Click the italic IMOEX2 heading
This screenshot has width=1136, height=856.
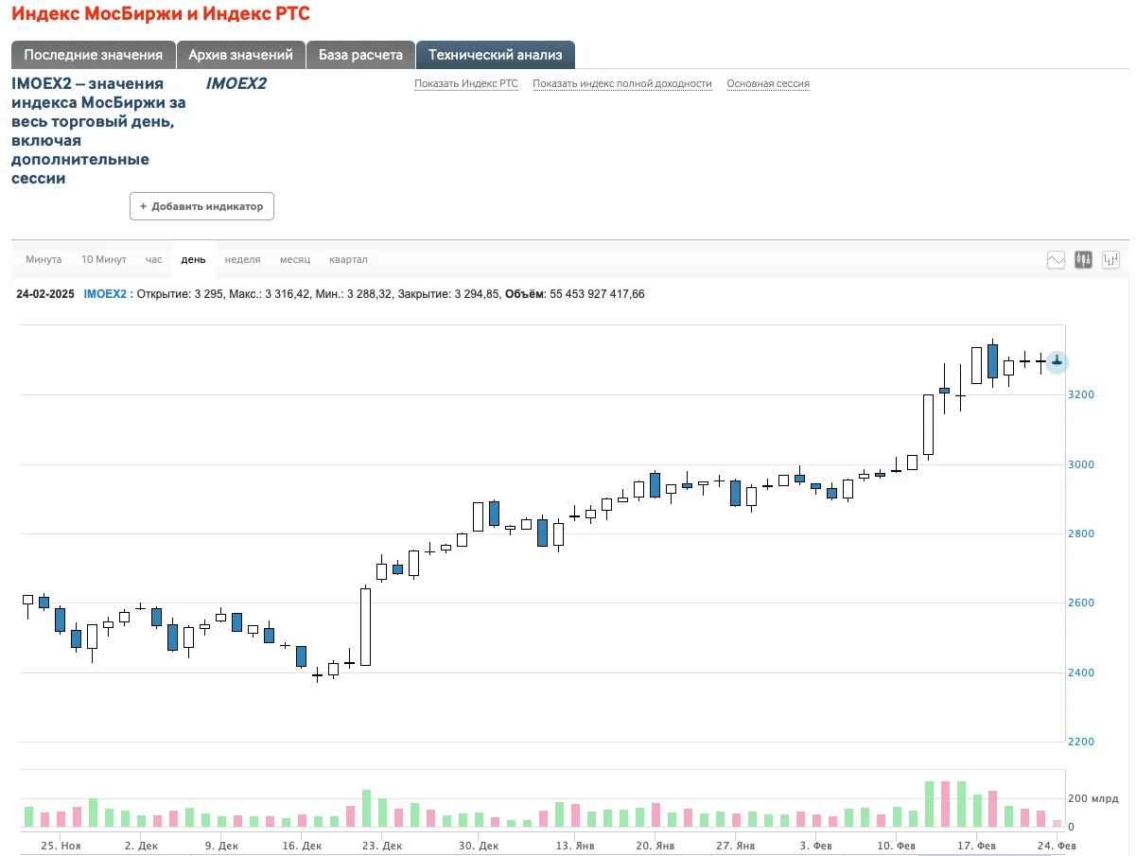click(236, 83)
